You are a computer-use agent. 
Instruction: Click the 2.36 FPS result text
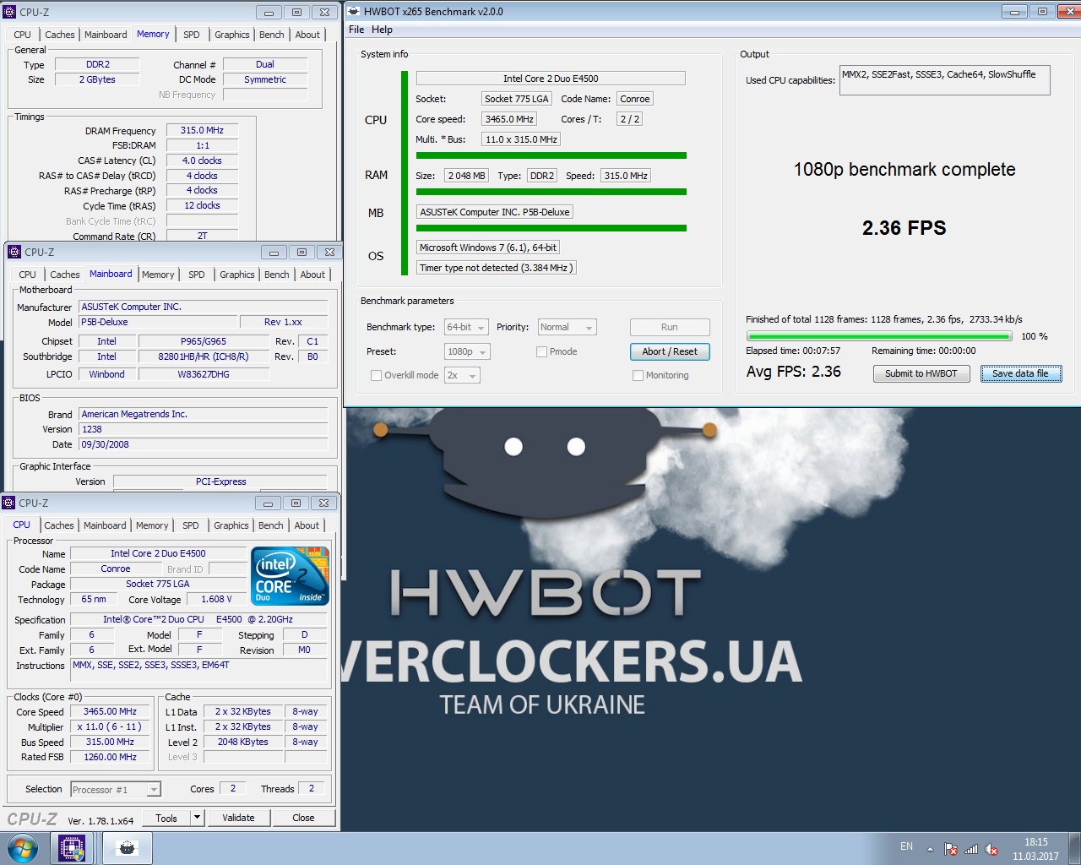click(904, 228)
